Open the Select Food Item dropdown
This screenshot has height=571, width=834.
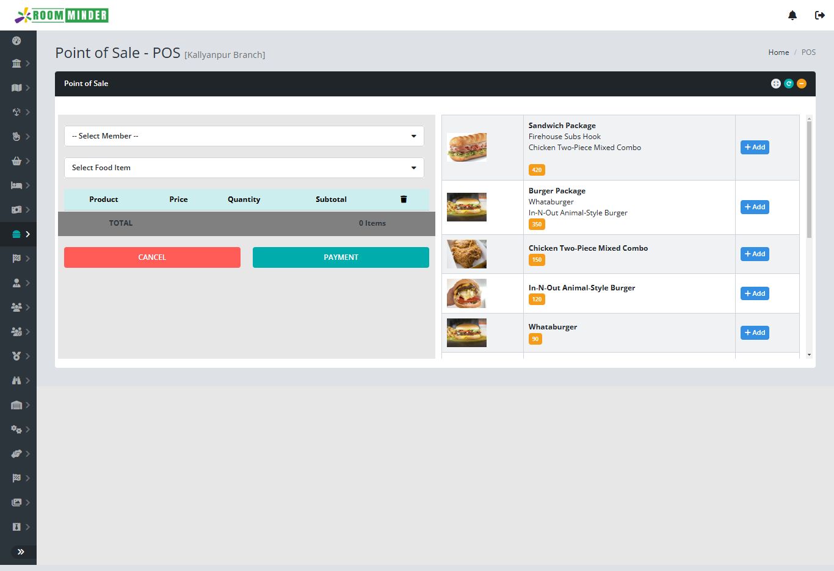pos(244,168)
